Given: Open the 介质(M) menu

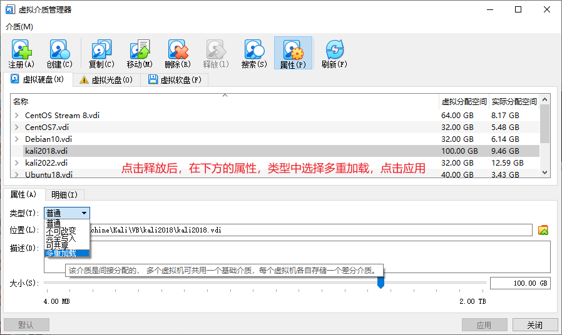Looking at the screenshot, I should point(19,27).
